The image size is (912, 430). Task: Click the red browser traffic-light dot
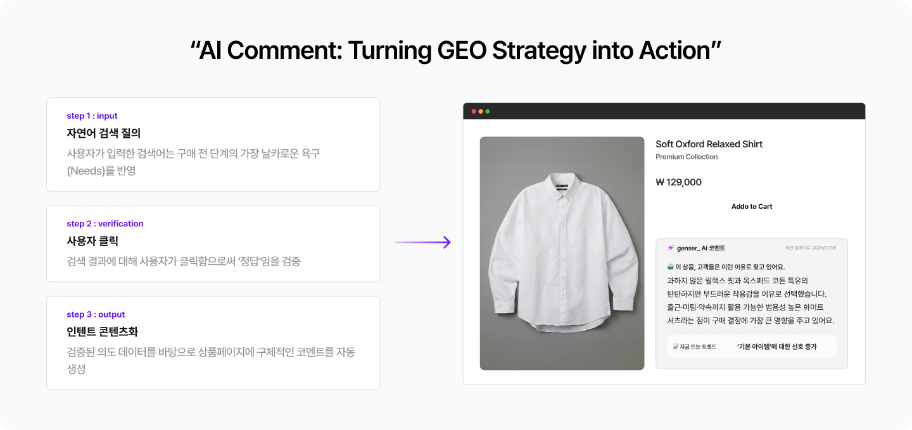[473, 110]
